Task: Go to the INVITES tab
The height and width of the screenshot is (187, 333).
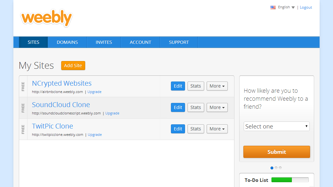Action: tap(104, 42)
